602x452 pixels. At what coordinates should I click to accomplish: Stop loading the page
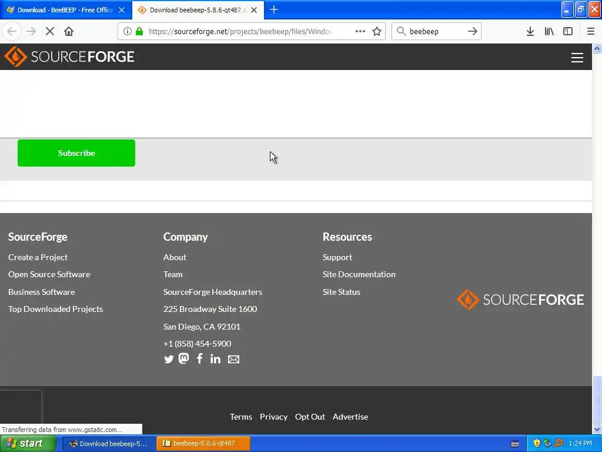point(50,31)
